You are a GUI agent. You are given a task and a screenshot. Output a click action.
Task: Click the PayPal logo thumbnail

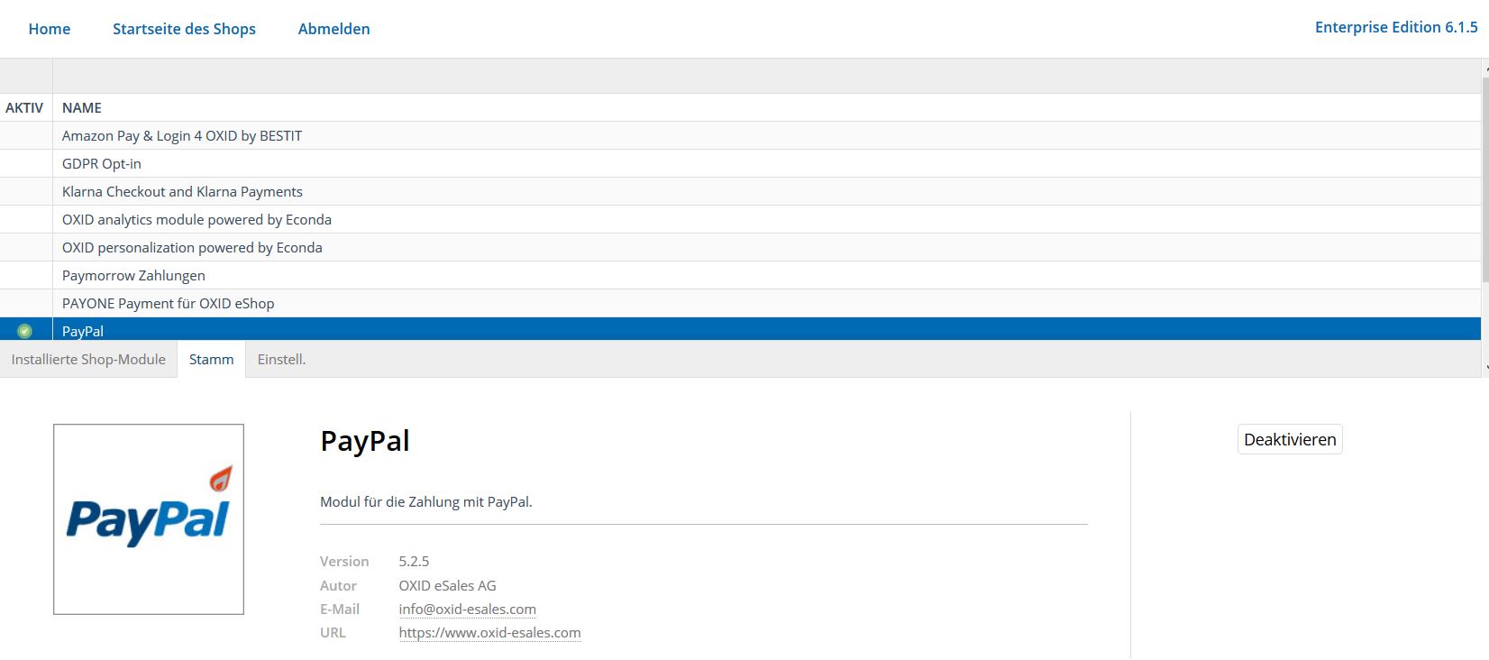[x=149, y=519]
